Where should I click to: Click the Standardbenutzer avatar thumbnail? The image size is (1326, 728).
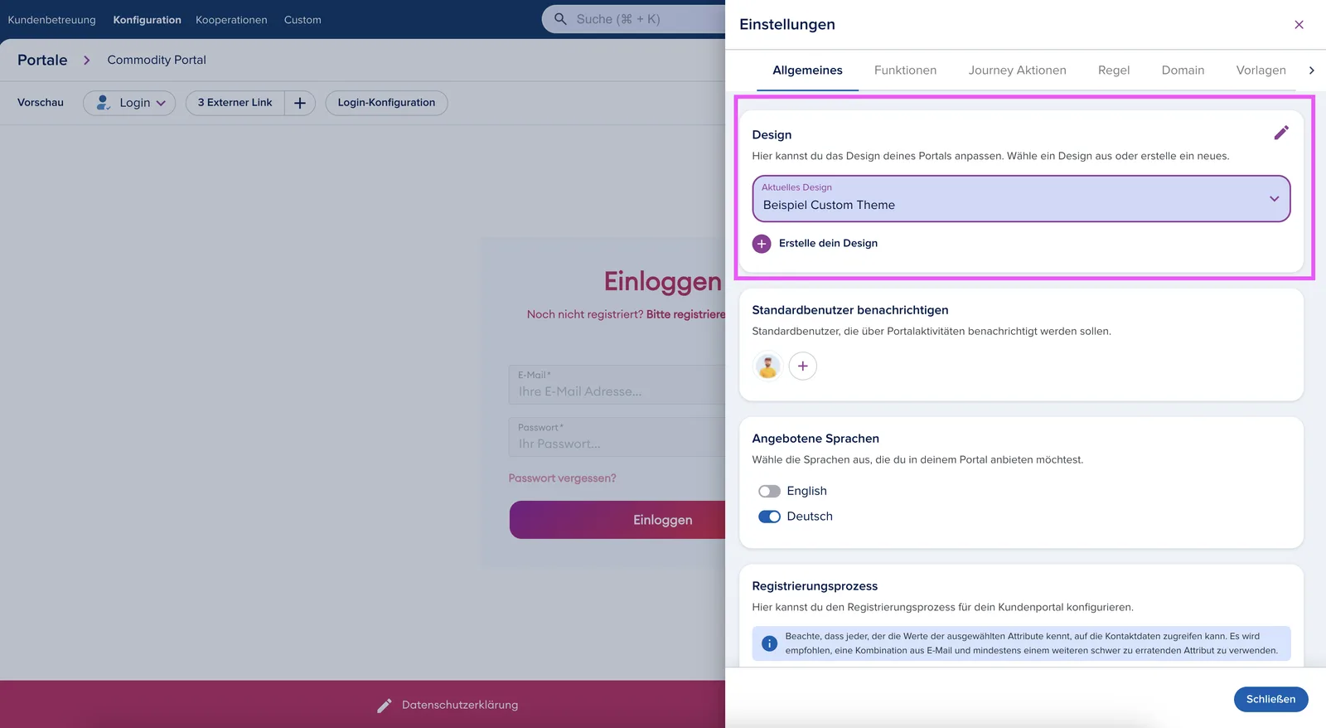coord(768,366)
